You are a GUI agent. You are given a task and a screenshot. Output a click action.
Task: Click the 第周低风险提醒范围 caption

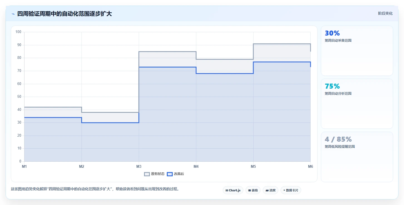click(340, 147)
